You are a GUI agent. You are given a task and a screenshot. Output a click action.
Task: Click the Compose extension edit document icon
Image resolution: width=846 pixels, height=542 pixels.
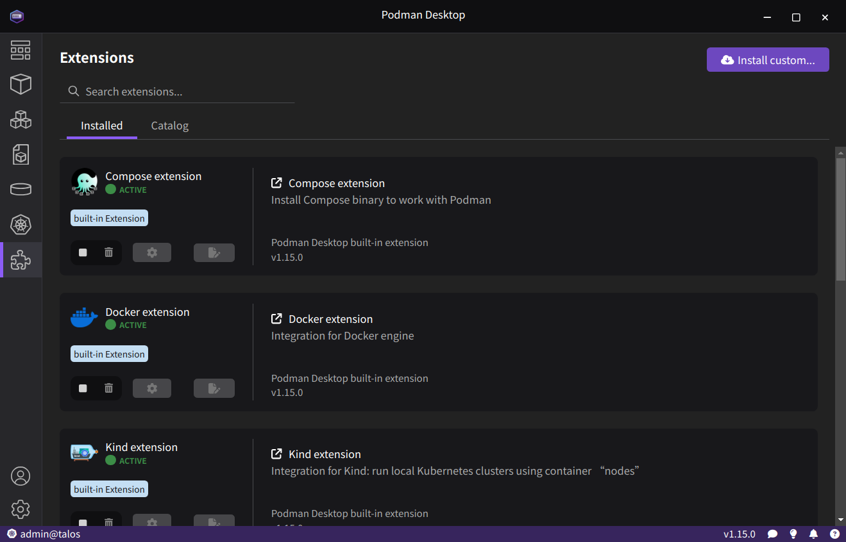pos(214,252)
